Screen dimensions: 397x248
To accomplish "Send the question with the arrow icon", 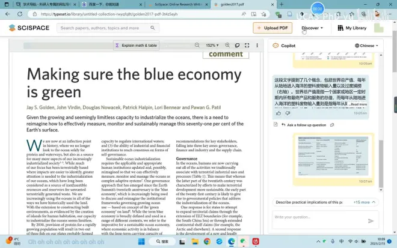I will pyautogui.click(x=371, y=220).
